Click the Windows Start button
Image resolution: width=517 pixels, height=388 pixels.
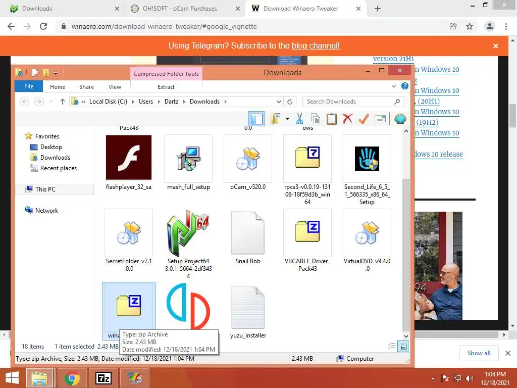point(12,378)
